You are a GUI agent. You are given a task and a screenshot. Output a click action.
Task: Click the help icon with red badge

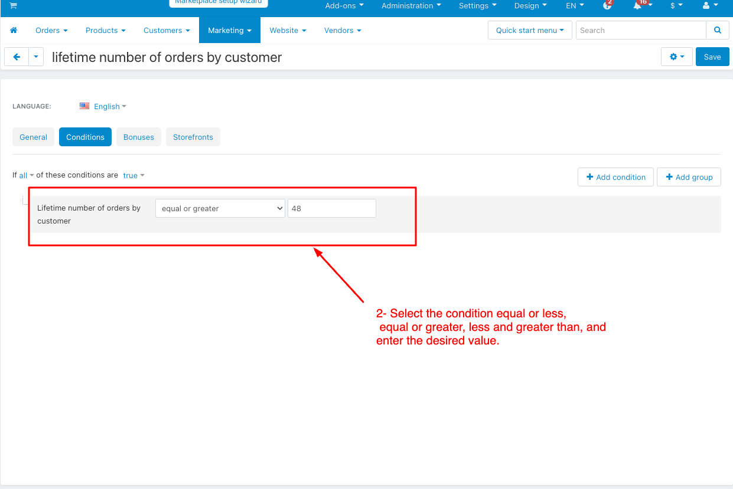click(607, 5)
